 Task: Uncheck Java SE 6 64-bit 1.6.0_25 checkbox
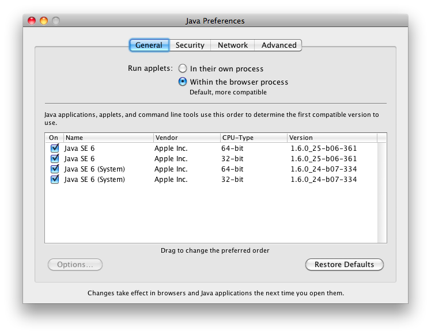point(55,148)
